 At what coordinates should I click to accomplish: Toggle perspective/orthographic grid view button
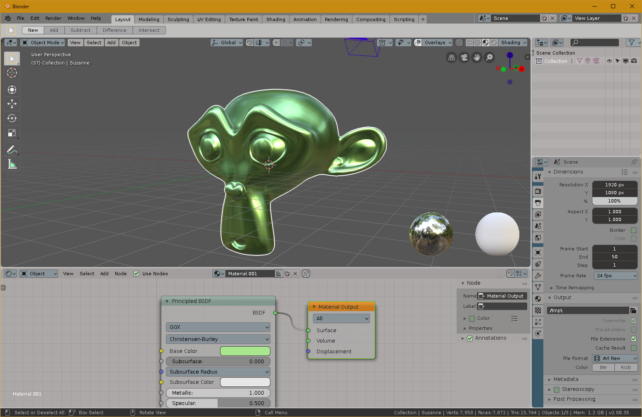click(x=452, y=57)
